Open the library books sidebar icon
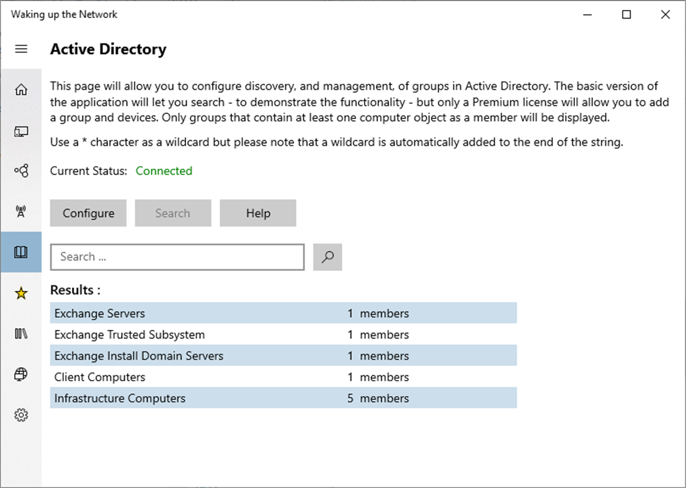686x488 pixels. pyautogui.click(x=21, y=334)
